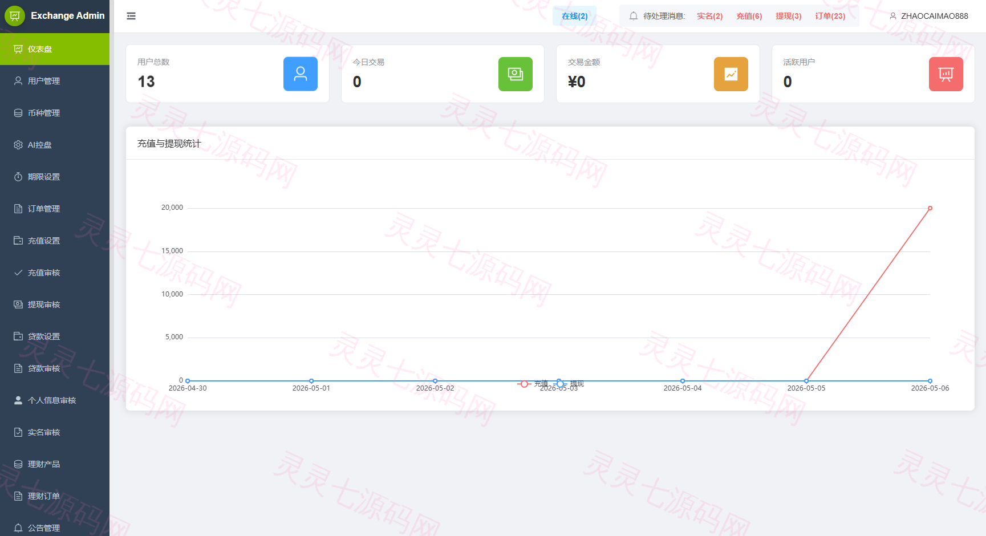Select 充值设置 in the sidebar
Image resolution: width=986 pixels, height=536 pixels.
55,241
